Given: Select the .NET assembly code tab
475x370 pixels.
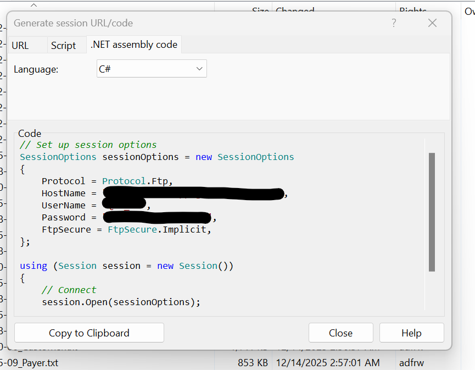Looking at the screenshot, I should pos(134,45).
